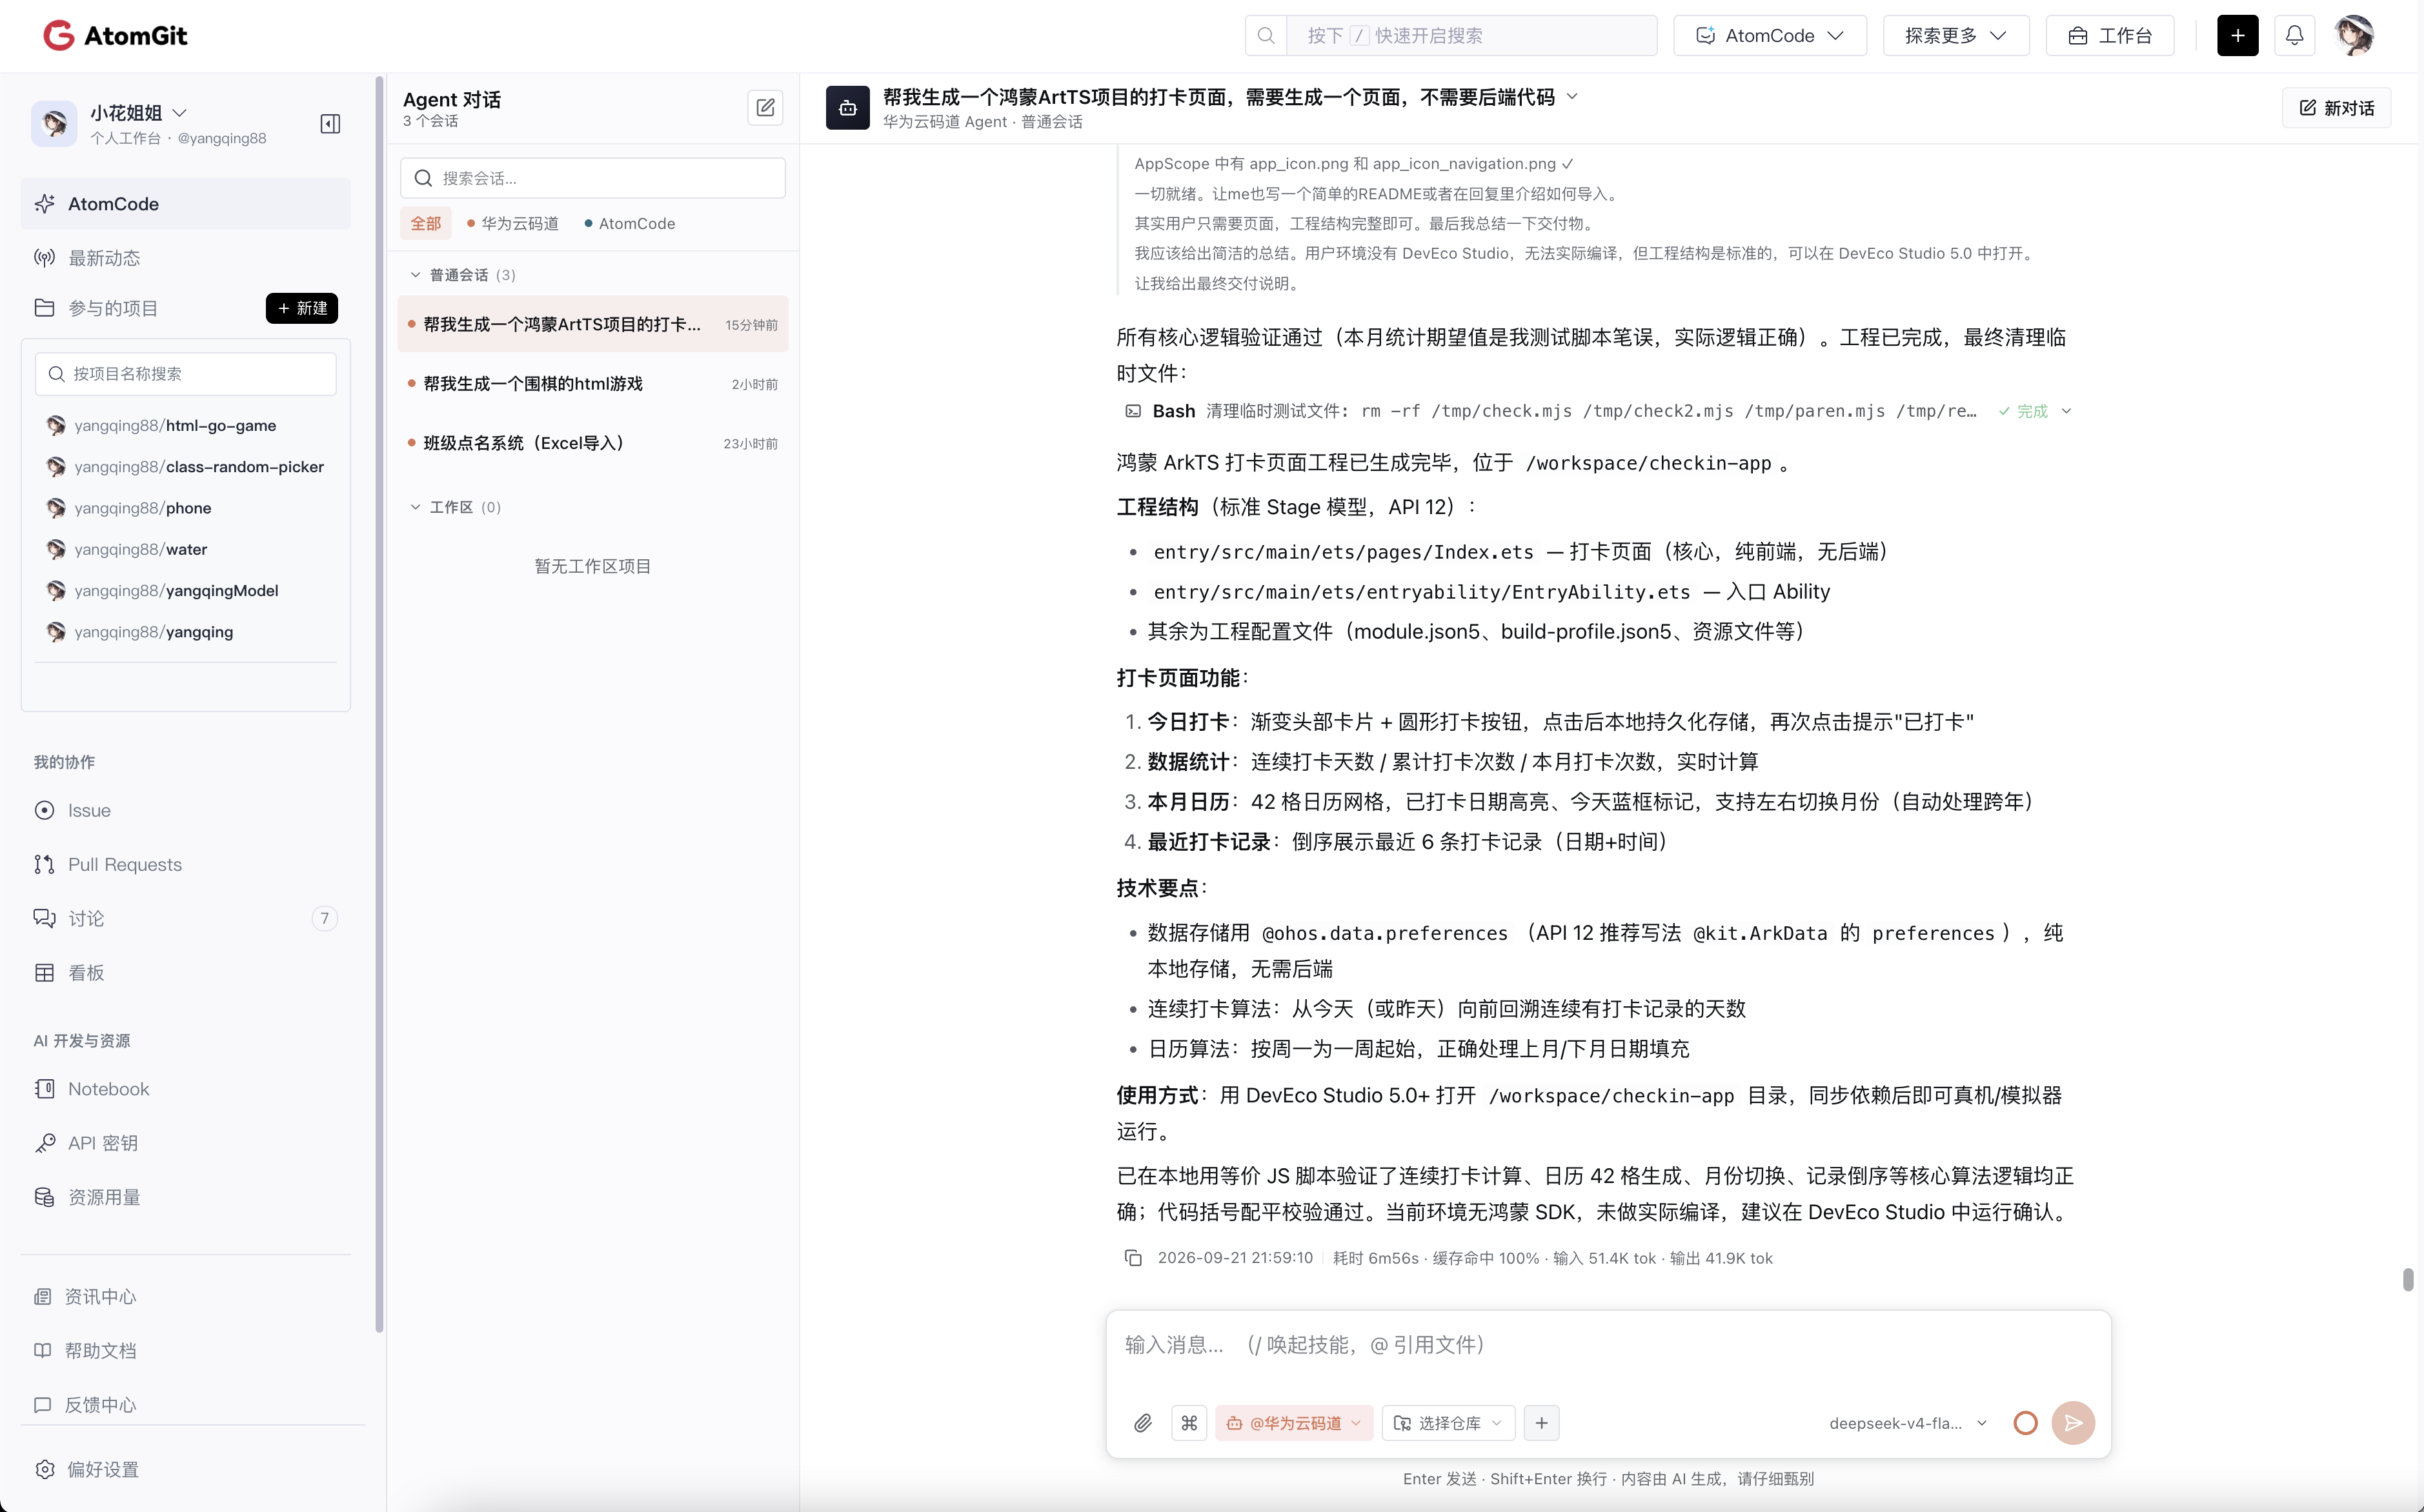Select the 全部 filter tab

coord(425,223)
